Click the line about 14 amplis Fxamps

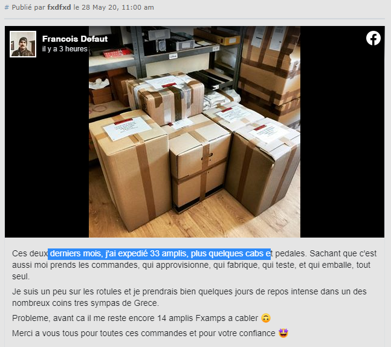click(135, 319)
